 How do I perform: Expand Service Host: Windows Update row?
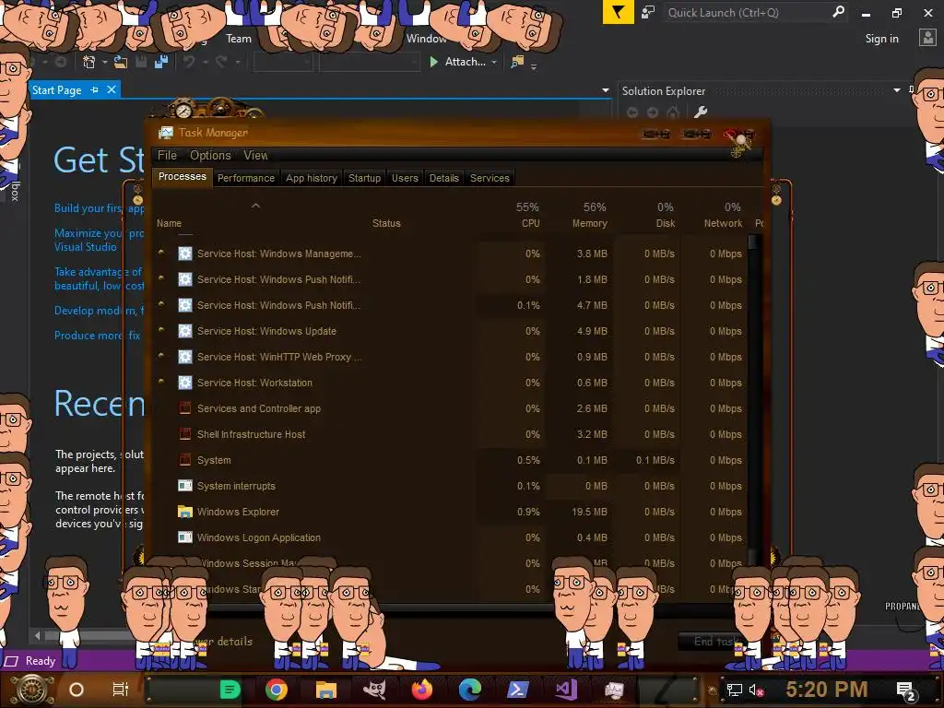[160, 331]
